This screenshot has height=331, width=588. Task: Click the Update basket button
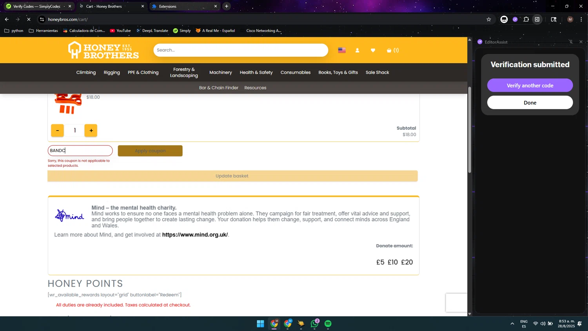(232, 176)
